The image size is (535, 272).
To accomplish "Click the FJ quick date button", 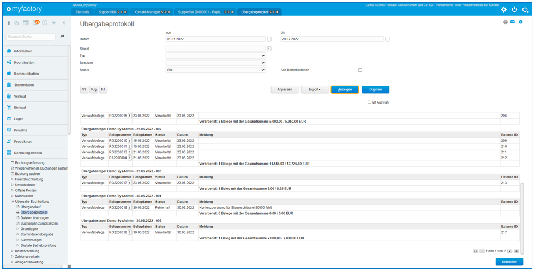I will pyautogui.click(x=103, y=89).
